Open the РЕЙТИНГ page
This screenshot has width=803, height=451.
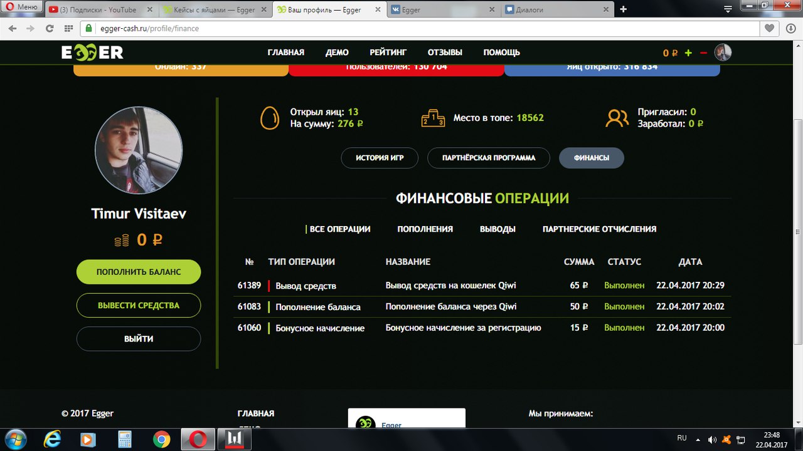(388, 53)
